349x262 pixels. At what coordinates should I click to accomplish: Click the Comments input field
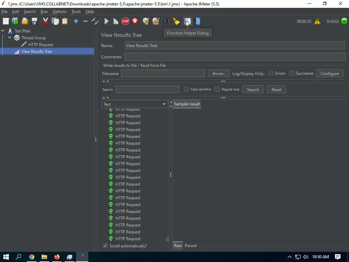pos(235,57)
